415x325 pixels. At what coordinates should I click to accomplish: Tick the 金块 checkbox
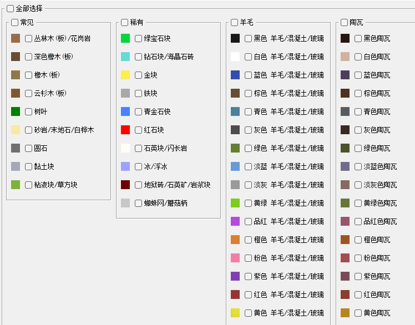138,75
